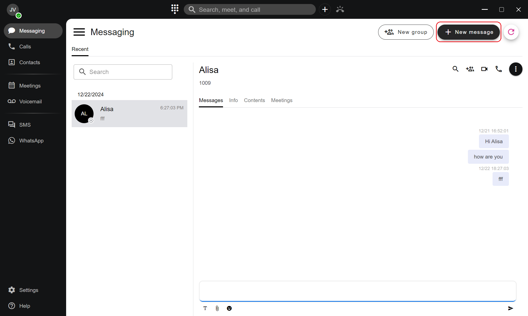The image size is (528, 316).
Task: Switch to the Info tab
Action: tap(233, 100)
